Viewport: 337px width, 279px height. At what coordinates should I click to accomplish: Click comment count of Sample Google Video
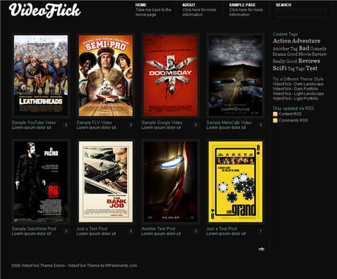196,125
